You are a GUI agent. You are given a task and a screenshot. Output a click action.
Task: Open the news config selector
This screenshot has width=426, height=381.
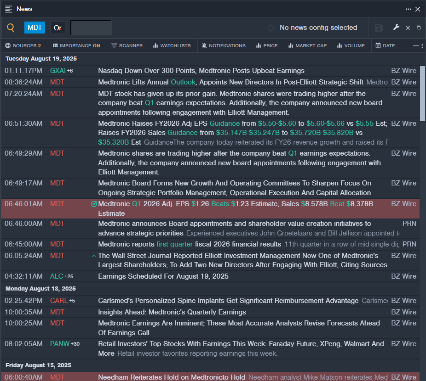pyautogui.click(x=318, y=28)
